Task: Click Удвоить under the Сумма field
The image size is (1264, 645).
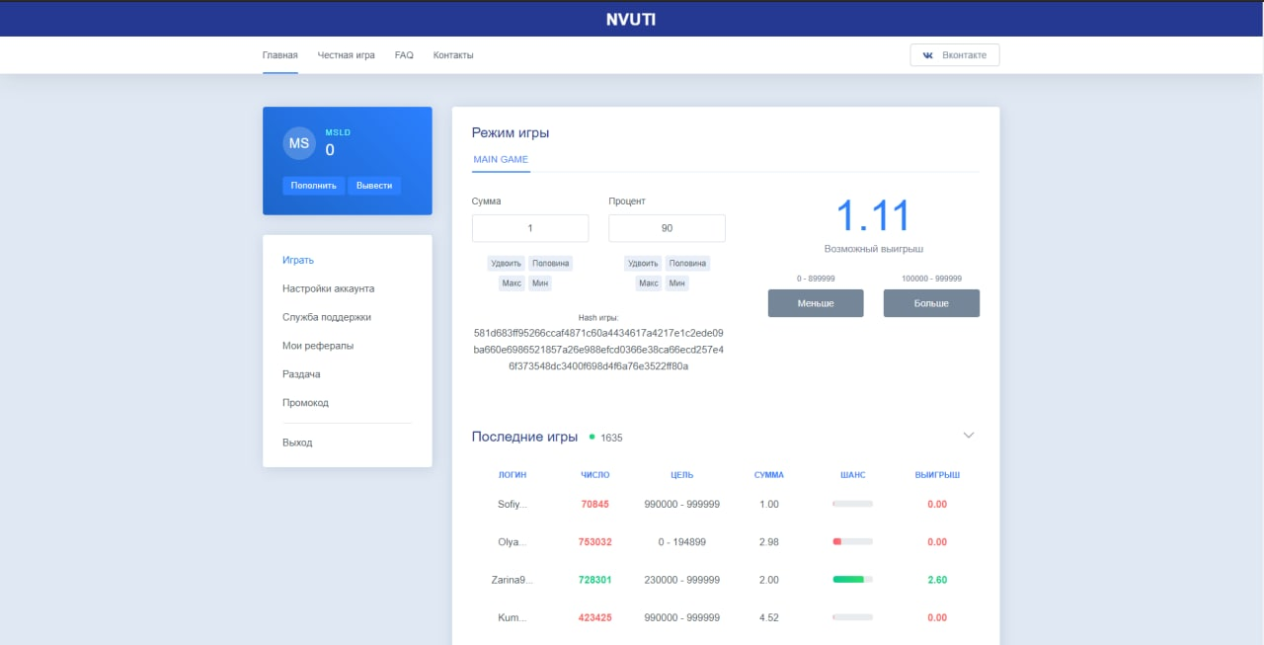Action: pyautogui.click(x=506, y=264)
